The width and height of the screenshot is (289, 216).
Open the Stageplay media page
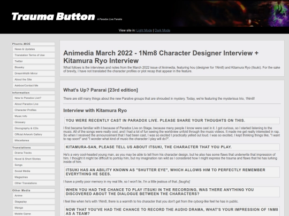[x=34, y=202]
